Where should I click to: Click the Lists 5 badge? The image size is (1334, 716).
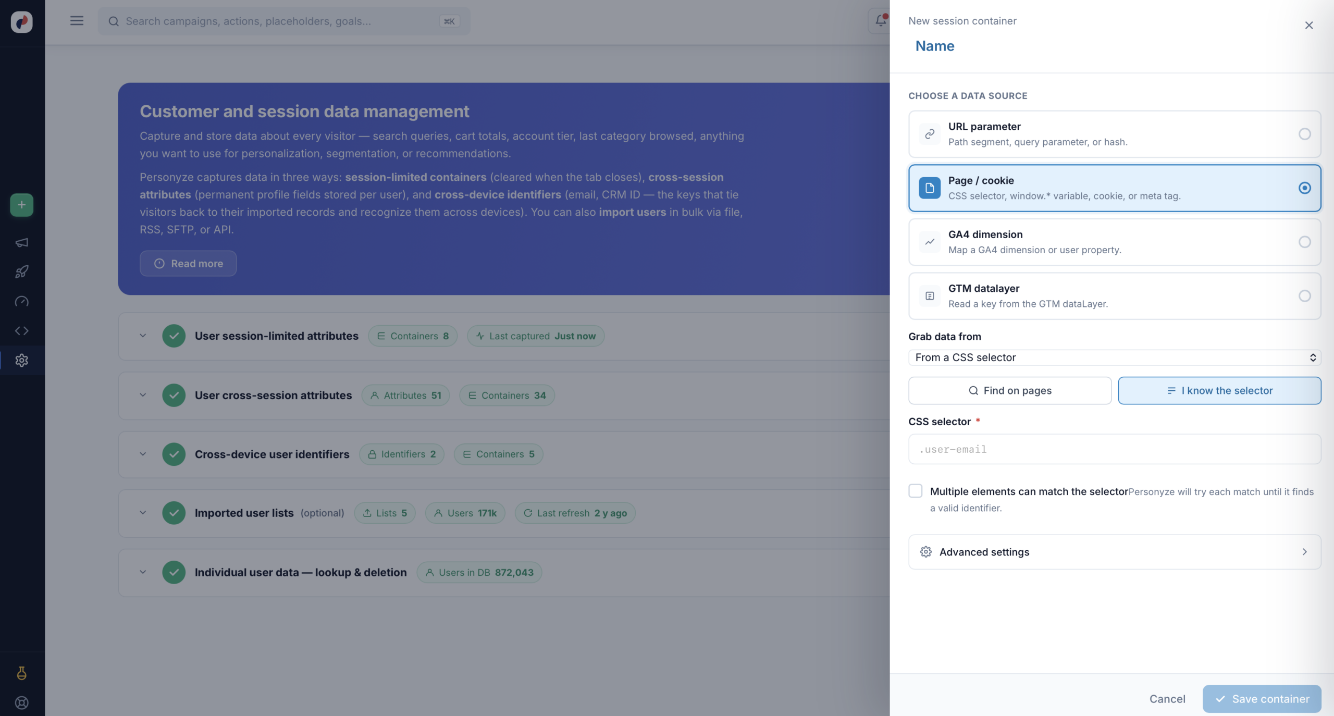[x=385, y=513]
